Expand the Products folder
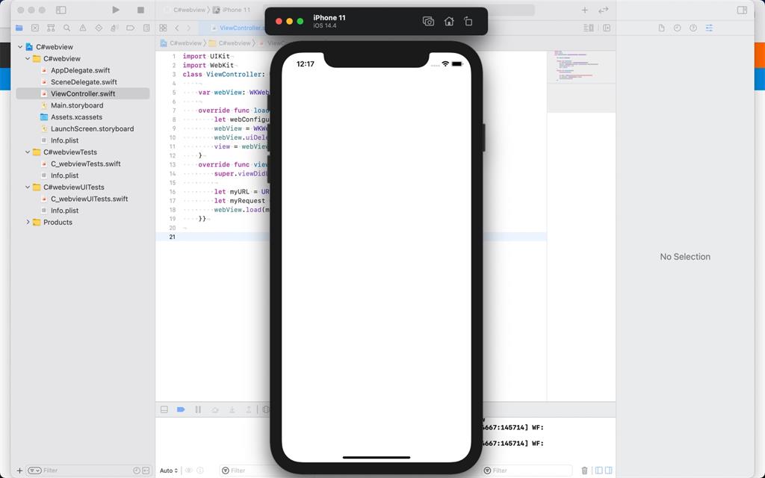765x478 pixels. point(28,222)
